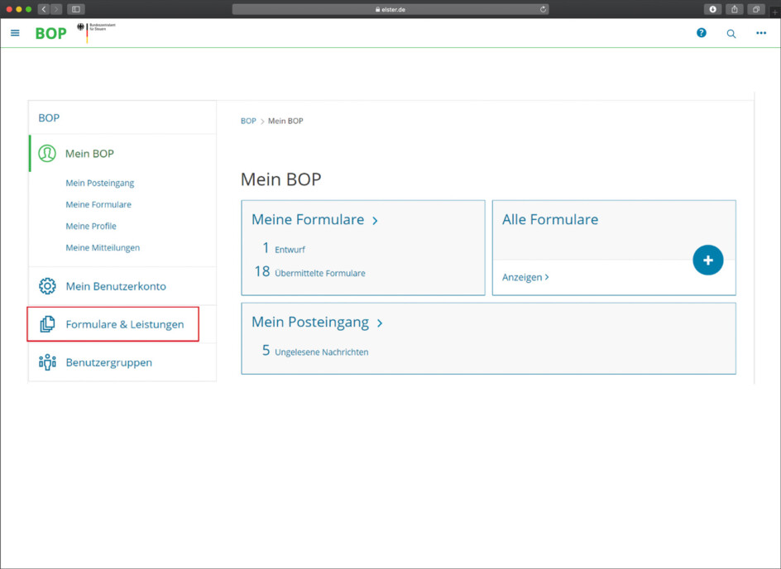Toggle the Safari sidebar button
781x569 pixels.
pyautogui.click(x=76, y=9)
